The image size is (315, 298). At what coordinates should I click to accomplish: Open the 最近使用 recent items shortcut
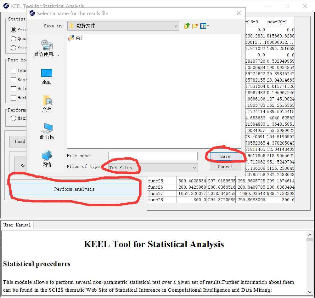pyautogui.click(x=47, y=48)
